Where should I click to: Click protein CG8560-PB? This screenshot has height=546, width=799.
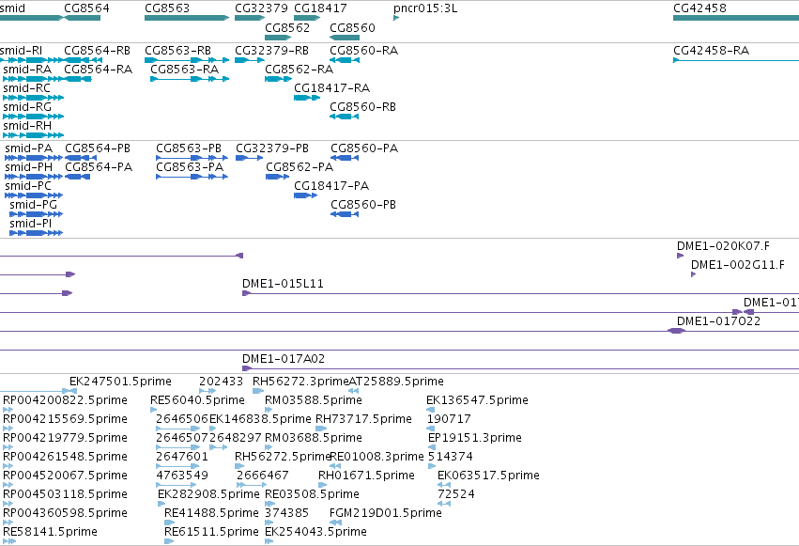click(x=363, y=205)
